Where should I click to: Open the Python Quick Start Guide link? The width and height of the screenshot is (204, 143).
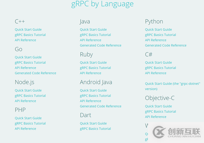pyautogui.click(x=158, y=30)
